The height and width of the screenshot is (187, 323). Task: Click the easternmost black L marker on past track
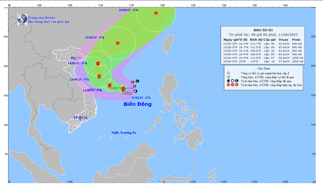[137, 81]
